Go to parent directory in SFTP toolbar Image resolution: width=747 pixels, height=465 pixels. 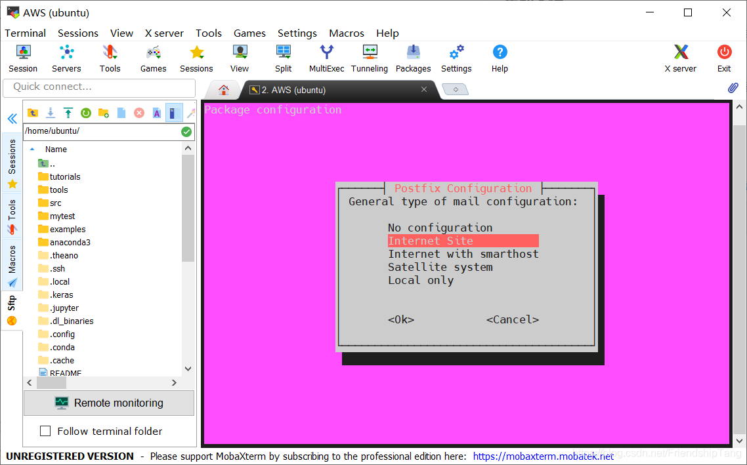pyautogui.click(x=32, y=113)
